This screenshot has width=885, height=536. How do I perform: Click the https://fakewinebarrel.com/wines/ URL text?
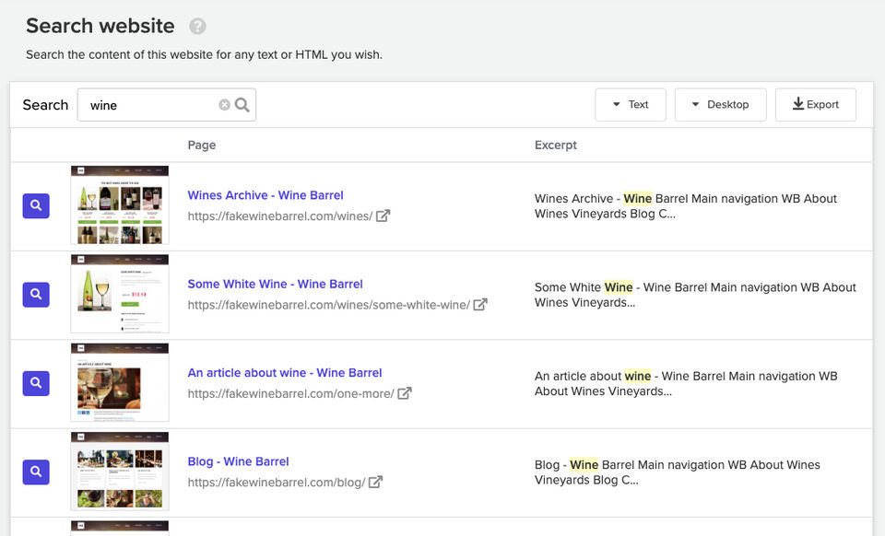280,216
